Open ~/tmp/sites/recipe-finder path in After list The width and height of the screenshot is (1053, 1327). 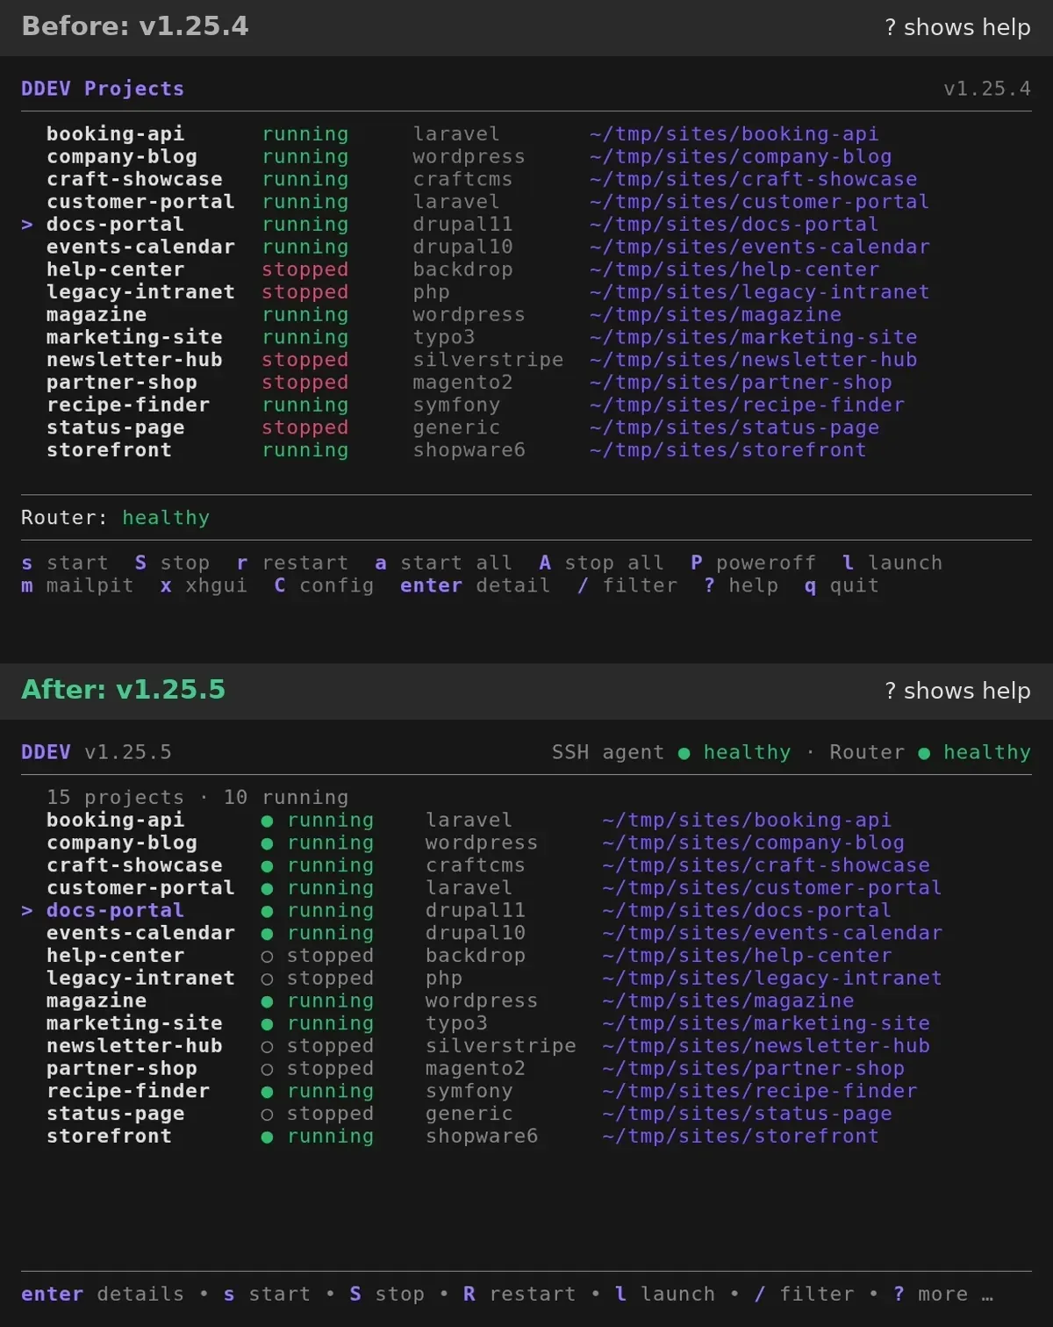(x=760, y=1091)
